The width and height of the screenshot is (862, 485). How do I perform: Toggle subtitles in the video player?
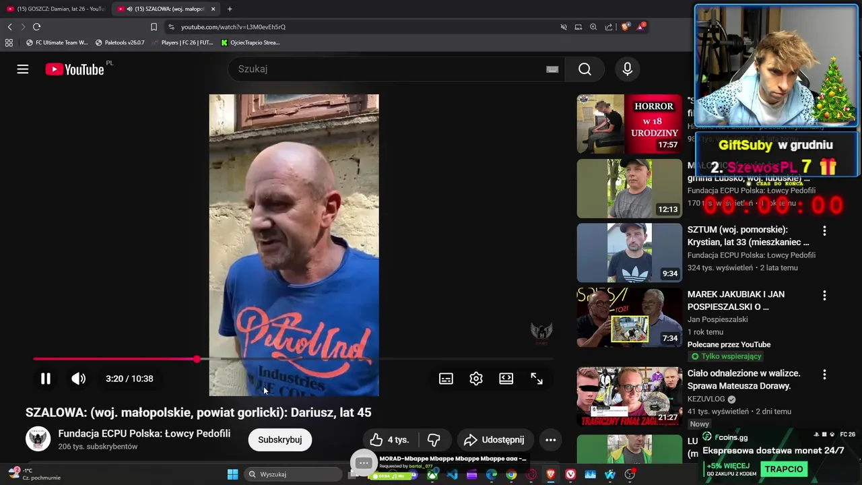[x=446, y=379]
